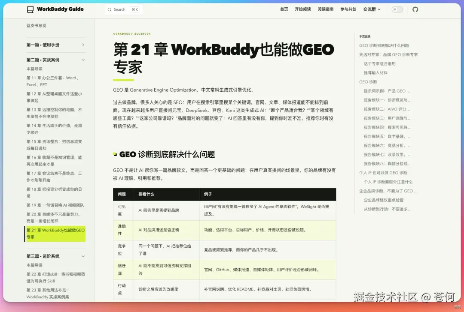Select highlighted 第 21 章 WorkBuddy也能做GEO专家

click(x=55, y=234)
